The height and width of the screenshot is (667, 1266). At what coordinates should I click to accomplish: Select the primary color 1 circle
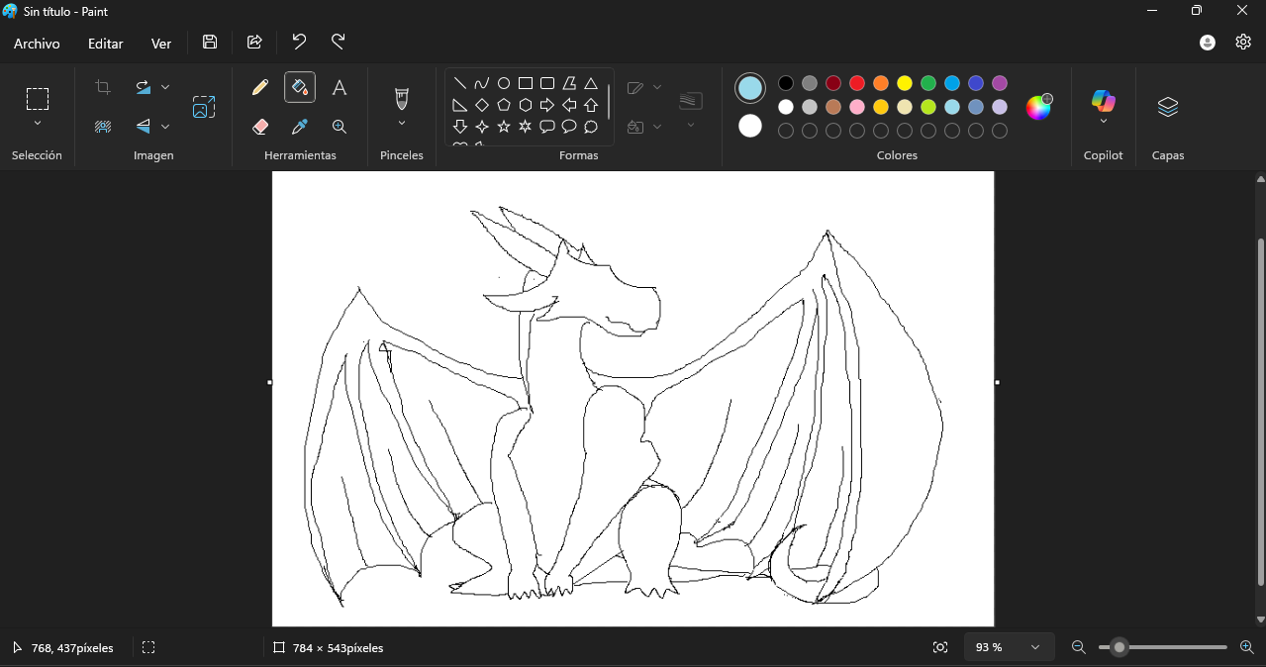point(750,88)
